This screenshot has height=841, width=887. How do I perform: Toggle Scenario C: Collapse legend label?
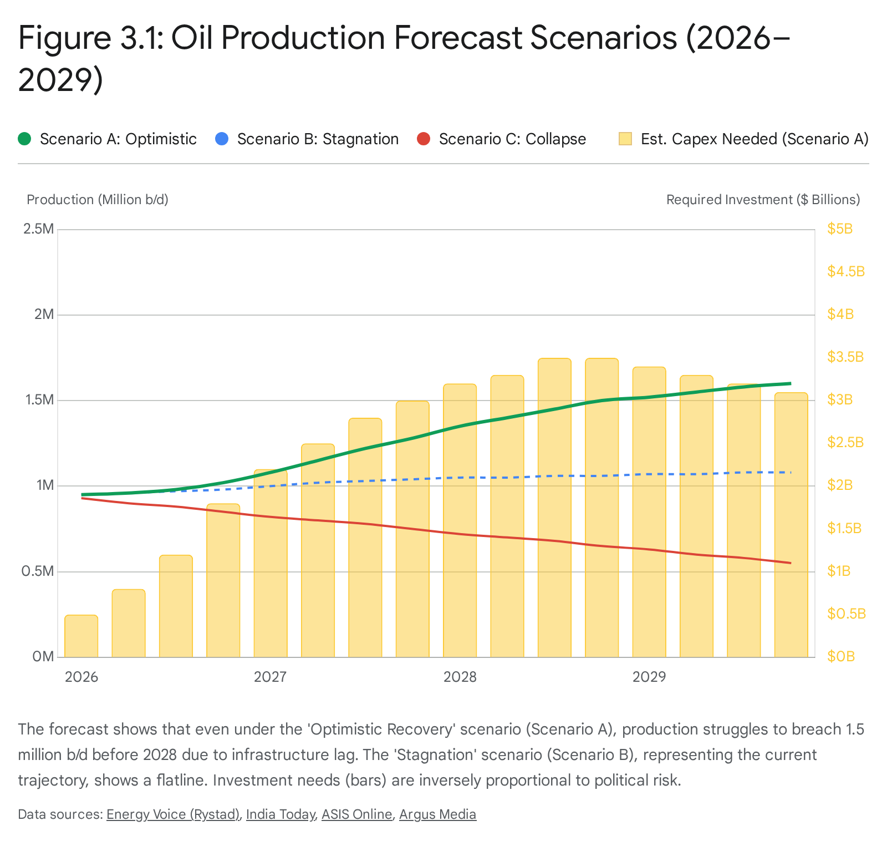(512, 139)
